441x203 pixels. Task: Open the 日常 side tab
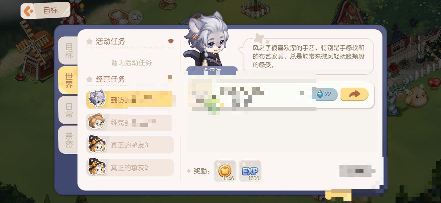tap(69, 110)
